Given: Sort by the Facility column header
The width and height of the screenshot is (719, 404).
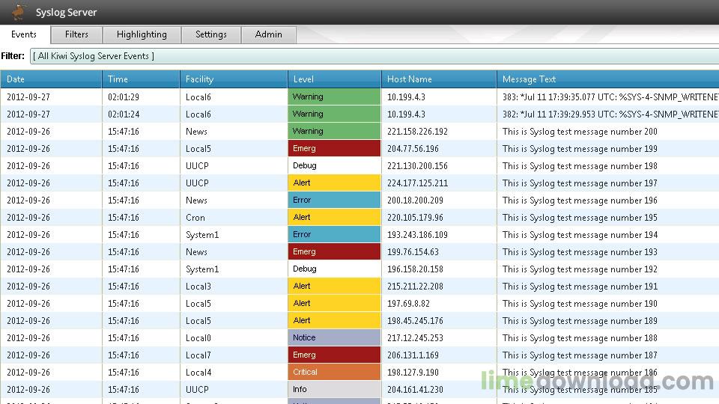Looking at the screenshot, I should (234, 79).
